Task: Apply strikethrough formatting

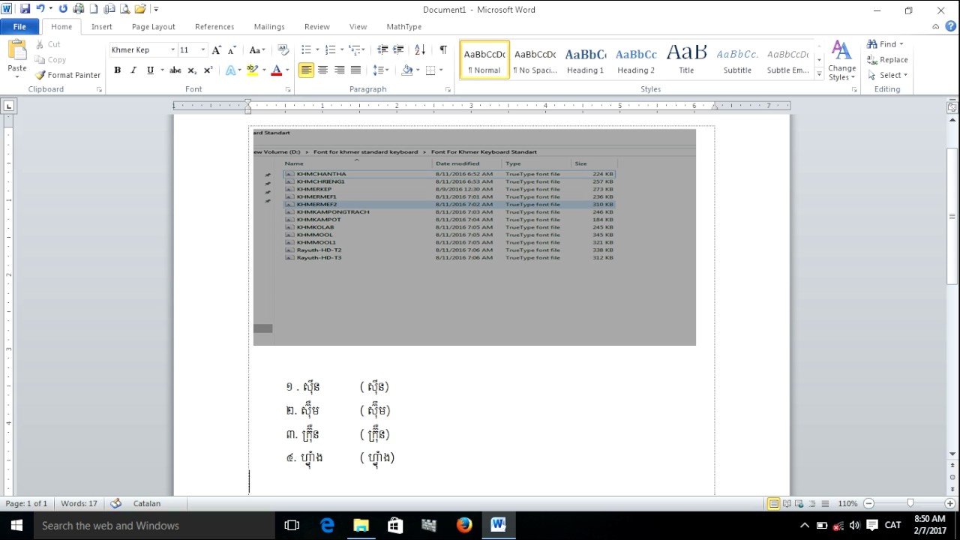Action: [175, 70]
